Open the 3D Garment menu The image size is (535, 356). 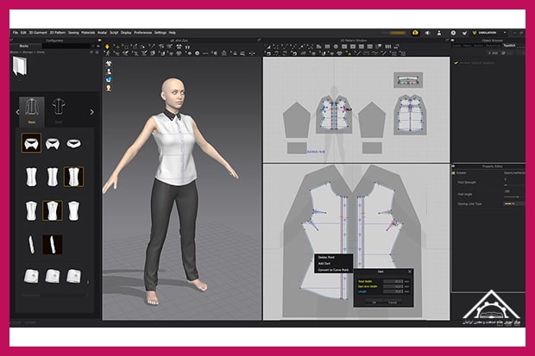tap(38, 33)
